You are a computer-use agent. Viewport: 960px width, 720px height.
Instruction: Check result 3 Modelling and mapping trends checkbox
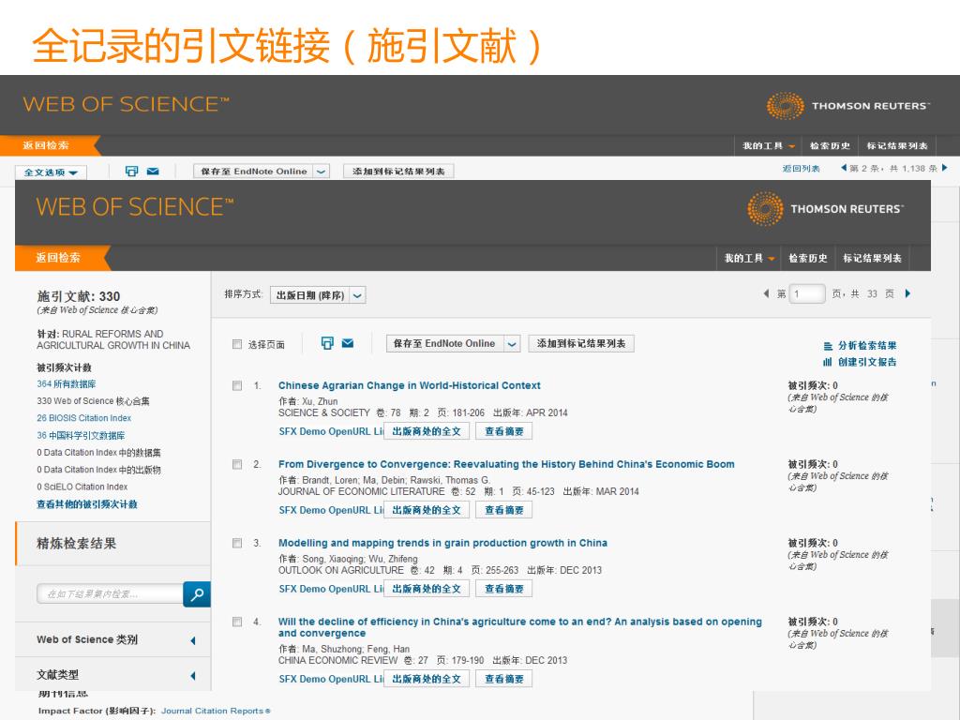point(237,543)
